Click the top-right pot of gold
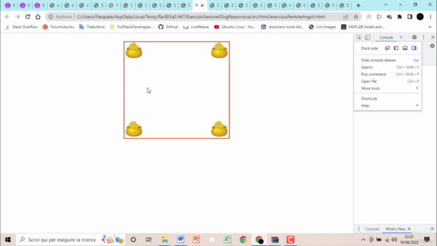Viewport: 437px width, 246px height. pos(219,51)
